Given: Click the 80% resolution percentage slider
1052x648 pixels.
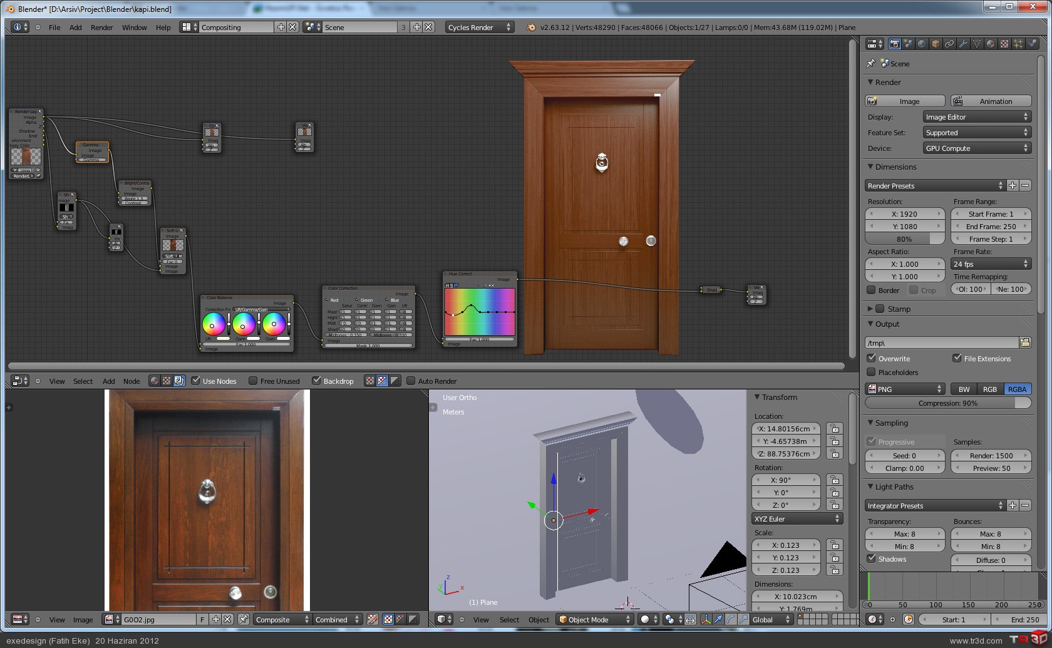Looking at the screenshot, I should tap(905, 239).
